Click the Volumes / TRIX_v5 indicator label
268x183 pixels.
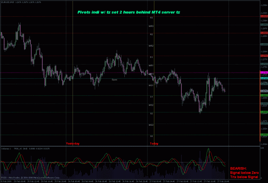click(x=25, y=149)
